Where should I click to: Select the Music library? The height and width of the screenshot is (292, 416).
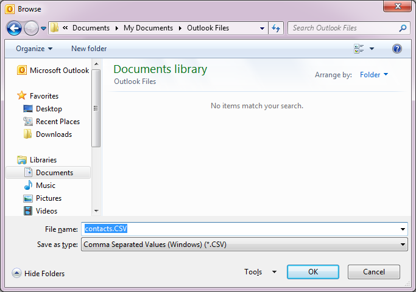click(46, 185)
